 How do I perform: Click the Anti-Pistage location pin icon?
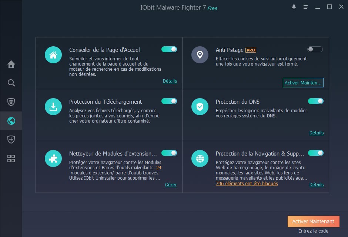pyautogui.click(x=200, y=55)
